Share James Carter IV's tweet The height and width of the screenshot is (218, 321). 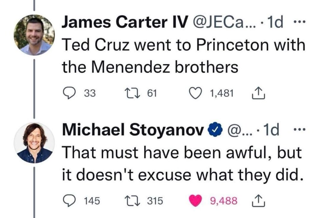tap(259, 93)
